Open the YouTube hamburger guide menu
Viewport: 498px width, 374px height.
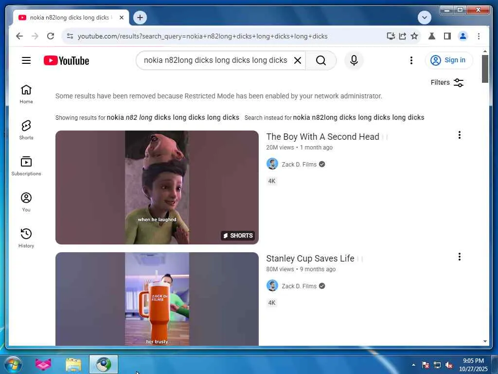[26, 60]
